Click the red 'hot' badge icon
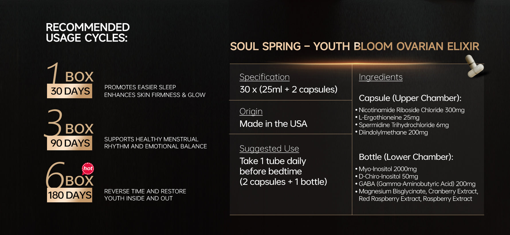 88,169
